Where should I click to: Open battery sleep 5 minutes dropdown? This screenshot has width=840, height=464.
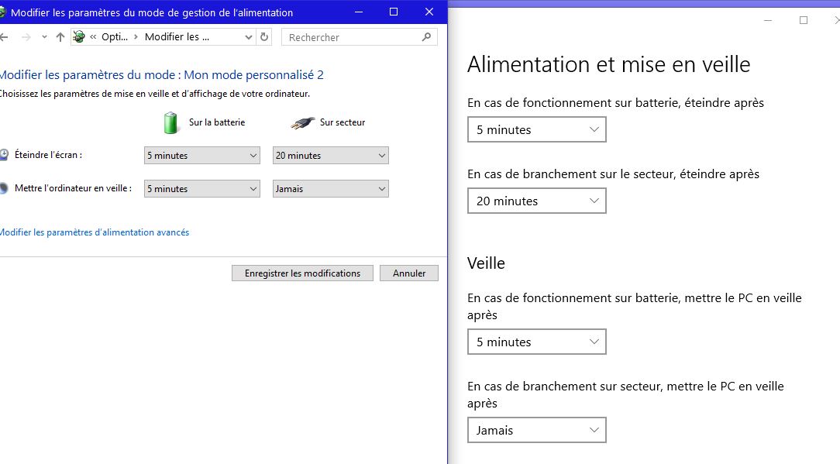[202, 188]
